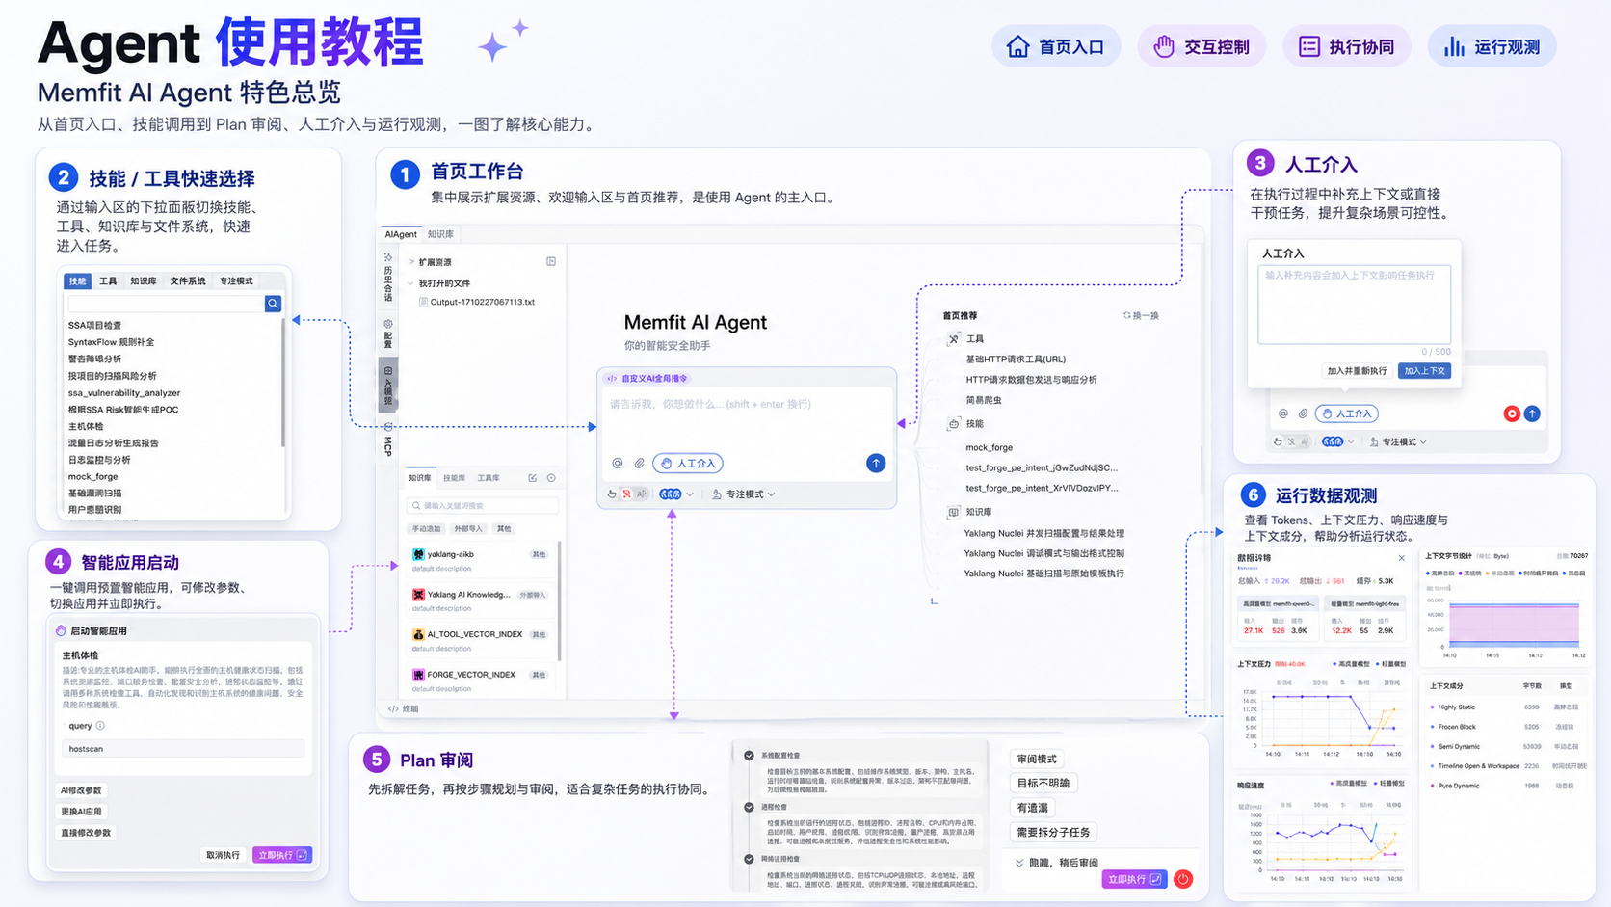
Task: Select the 技能库 tab in workbench sidebar
Action: (454, 478)
